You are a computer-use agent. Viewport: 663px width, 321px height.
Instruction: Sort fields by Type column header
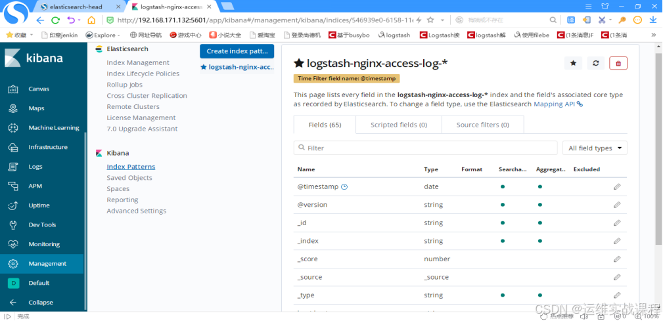coord(431,169)
